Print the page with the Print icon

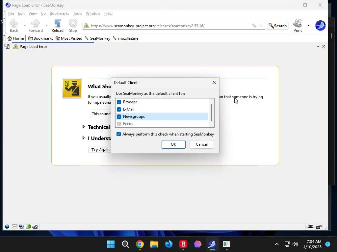pos(298,26)
